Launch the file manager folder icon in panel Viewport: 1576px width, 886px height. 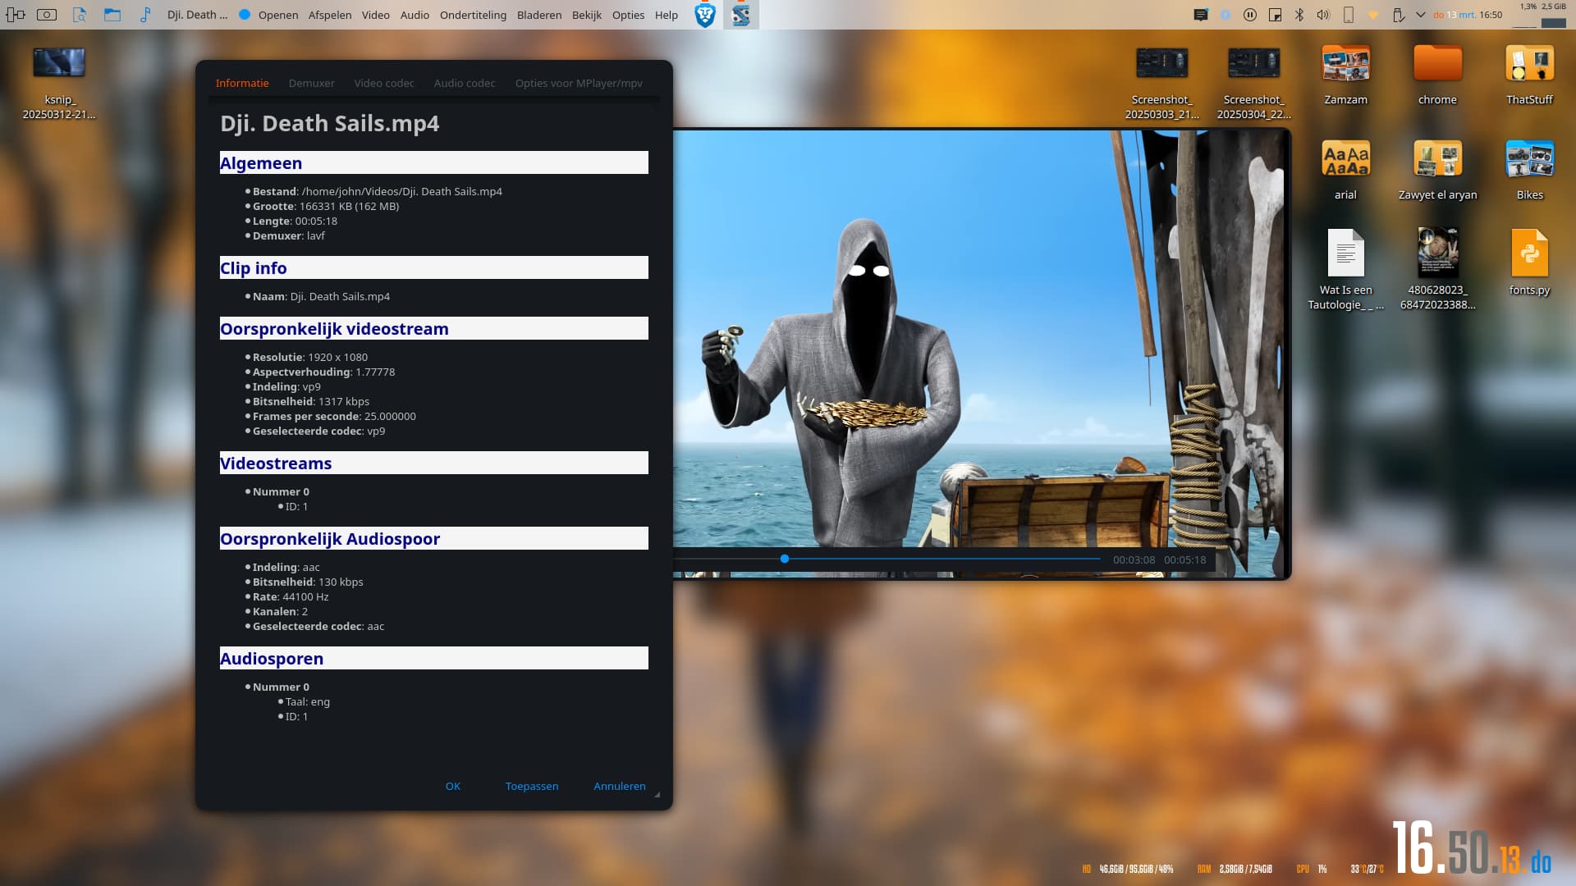112,15
